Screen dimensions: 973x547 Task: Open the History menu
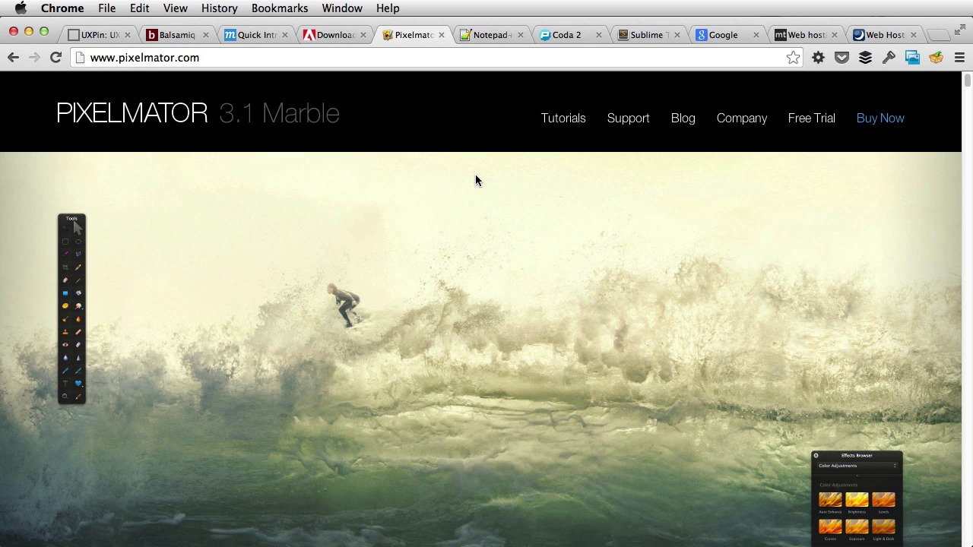point(220,8)
